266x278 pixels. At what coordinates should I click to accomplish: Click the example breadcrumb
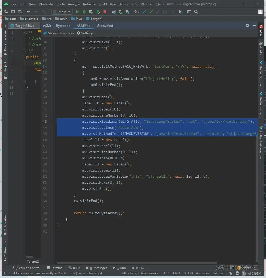click(x=29, y=19)
